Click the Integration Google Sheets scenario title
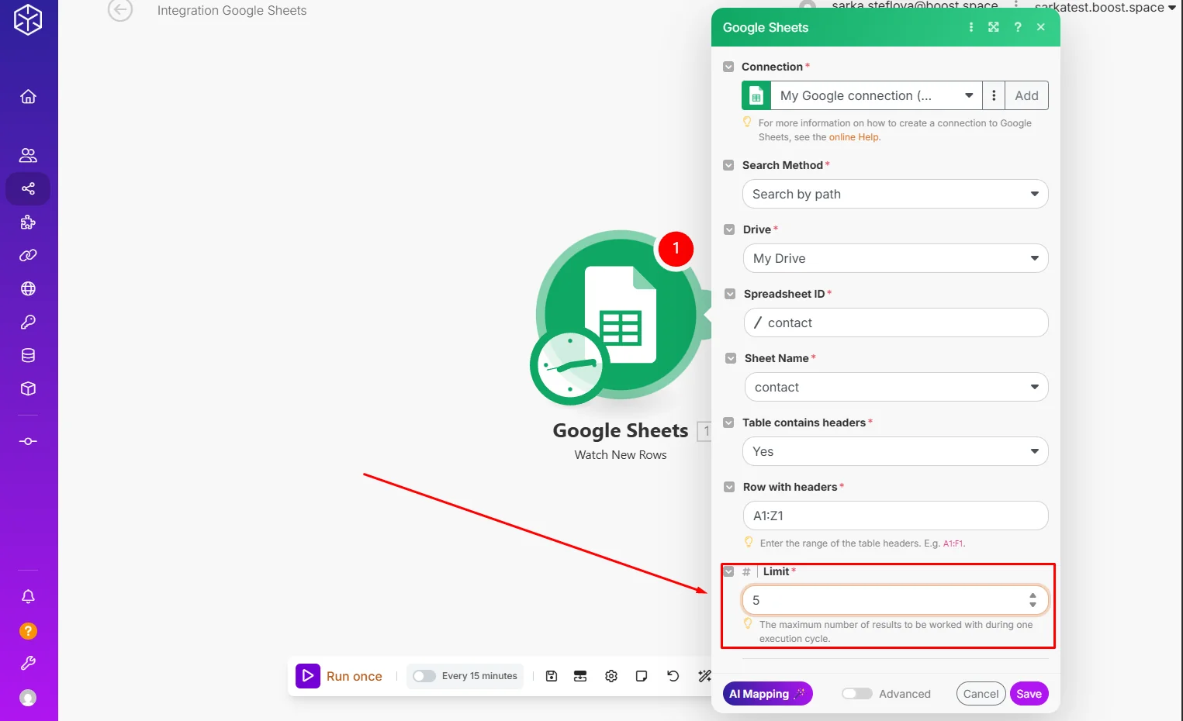This screenshot has height=721, width=1183. point(232,10)
